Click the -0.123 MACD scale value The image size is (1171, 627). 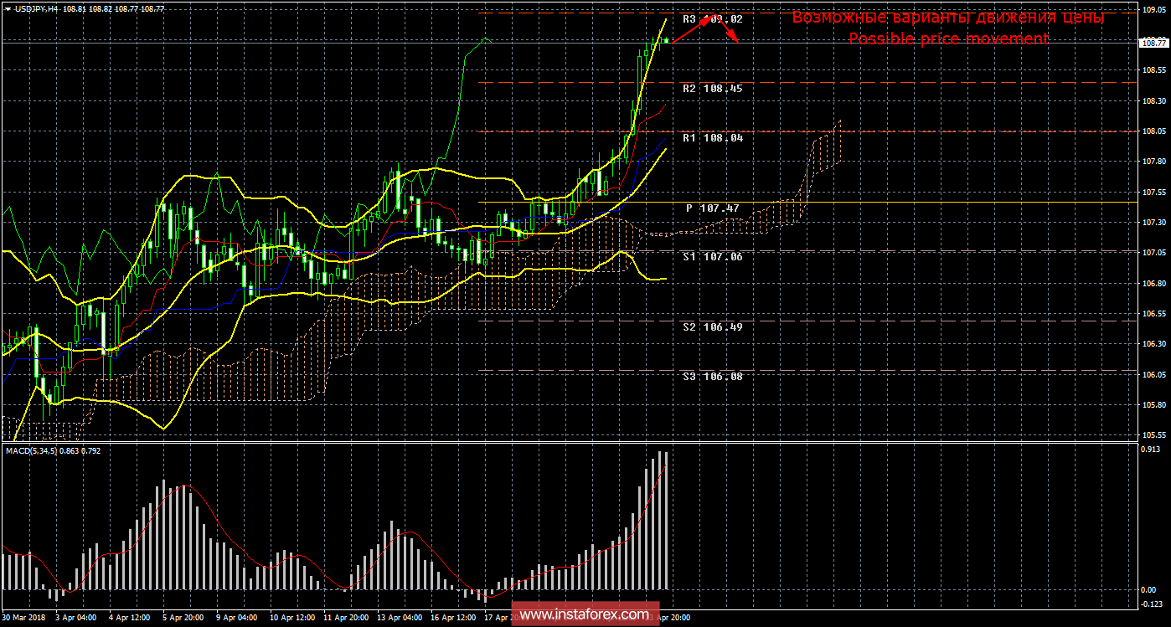click(x=1153, y=604)
